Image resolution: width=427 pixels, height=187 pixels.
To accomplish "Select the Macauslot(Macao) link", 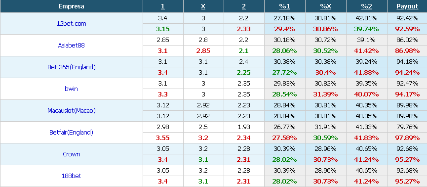I will (72, 110).
